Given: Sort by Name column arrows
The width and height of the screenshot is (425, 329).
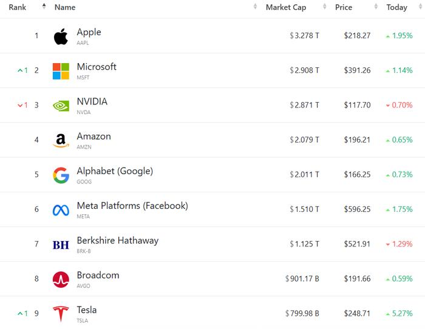Looking at the screenshot, I should coord(255,7).
